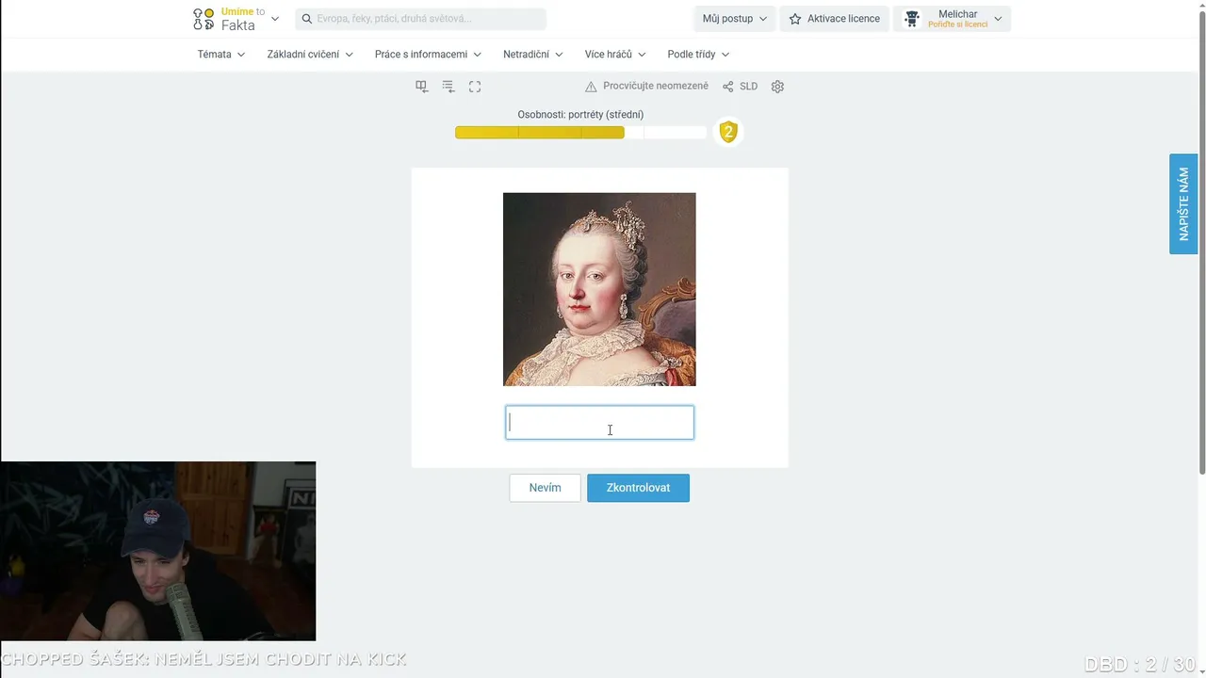Focus the search field with placeholder Evropa, řeky, ptáci
Viewport: 1206px width, 678px height.
click(x=420, y=19)
